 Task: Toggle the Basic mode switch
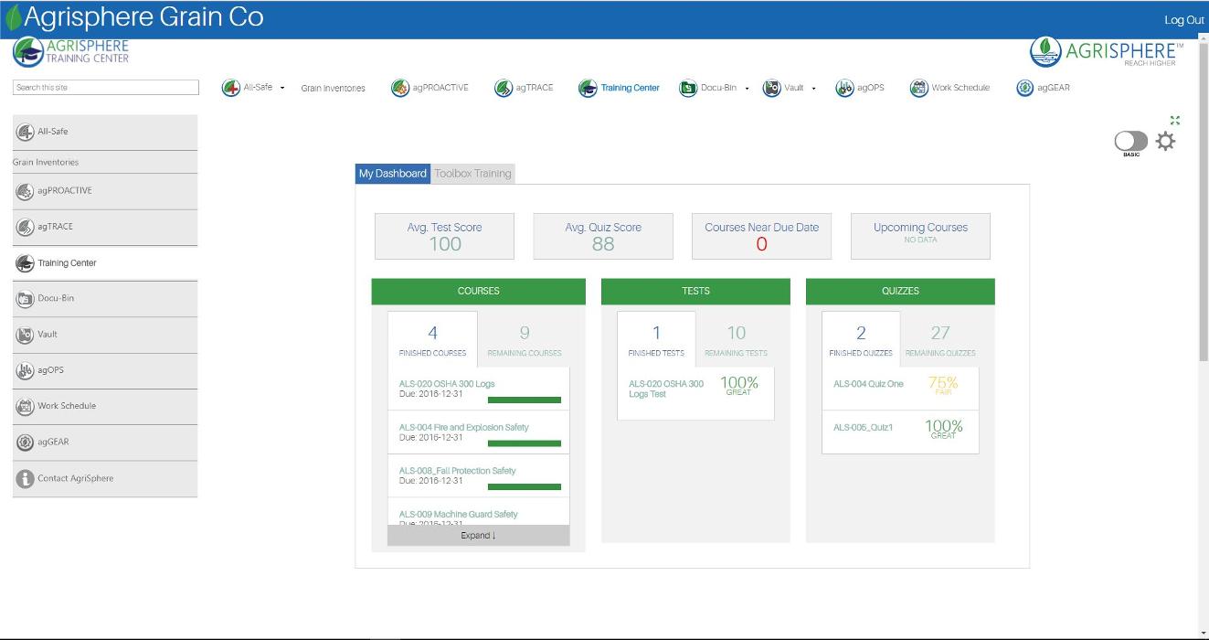[x=1130, y=141]
